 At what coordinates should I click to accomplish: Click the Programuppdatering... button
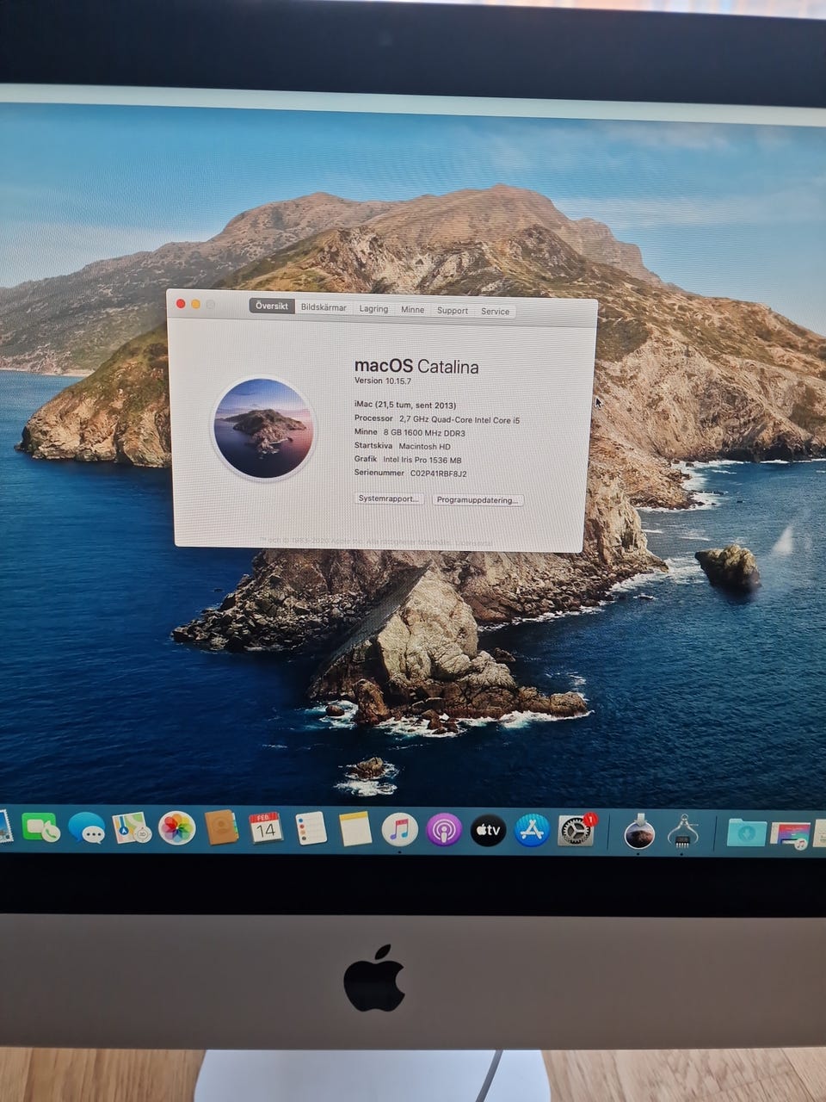click(x=477, y=500)
